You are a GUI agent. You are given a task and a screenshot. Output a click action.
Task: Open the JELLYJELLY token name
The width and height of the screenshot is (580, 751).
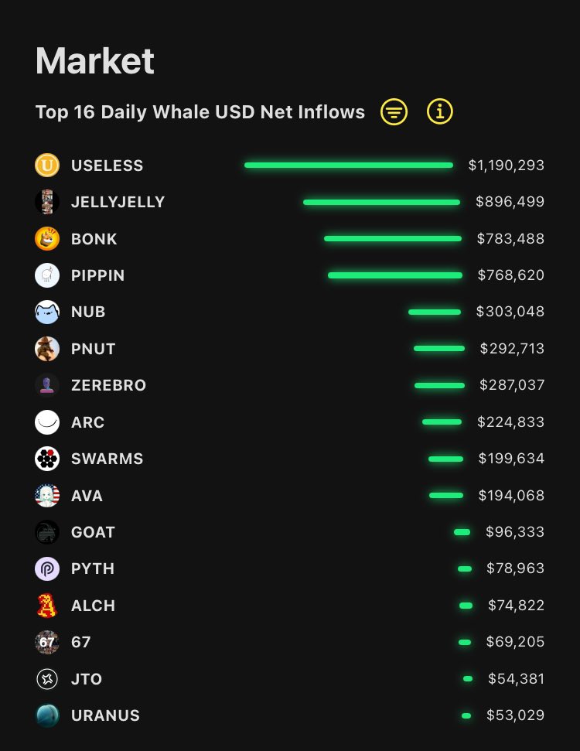point(118,202)
